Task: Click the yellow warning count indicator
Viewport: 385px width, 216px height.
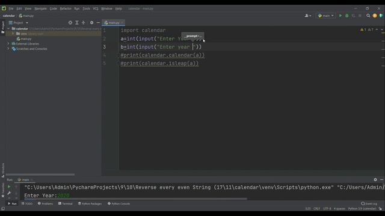Action: click(363, 29)
